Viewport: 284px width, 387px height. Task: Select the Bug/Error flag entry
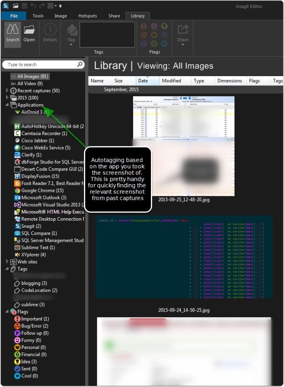click(x=31, y=326)
